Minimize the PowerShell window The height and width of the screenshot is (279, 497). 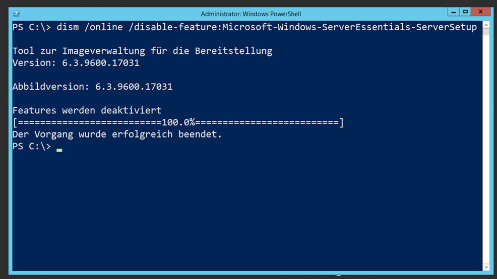454,12
